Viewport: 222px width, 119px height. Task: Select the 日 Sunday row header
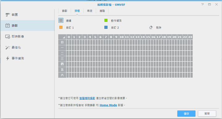pos(62,42)
